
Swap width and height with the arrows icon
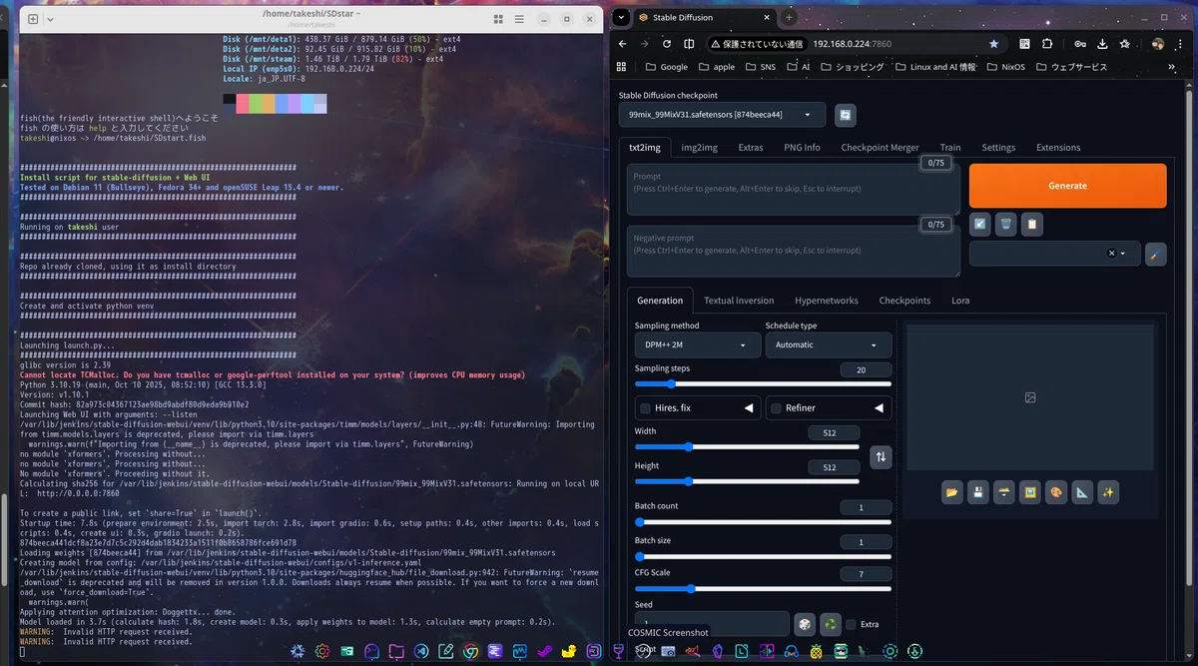882,457
